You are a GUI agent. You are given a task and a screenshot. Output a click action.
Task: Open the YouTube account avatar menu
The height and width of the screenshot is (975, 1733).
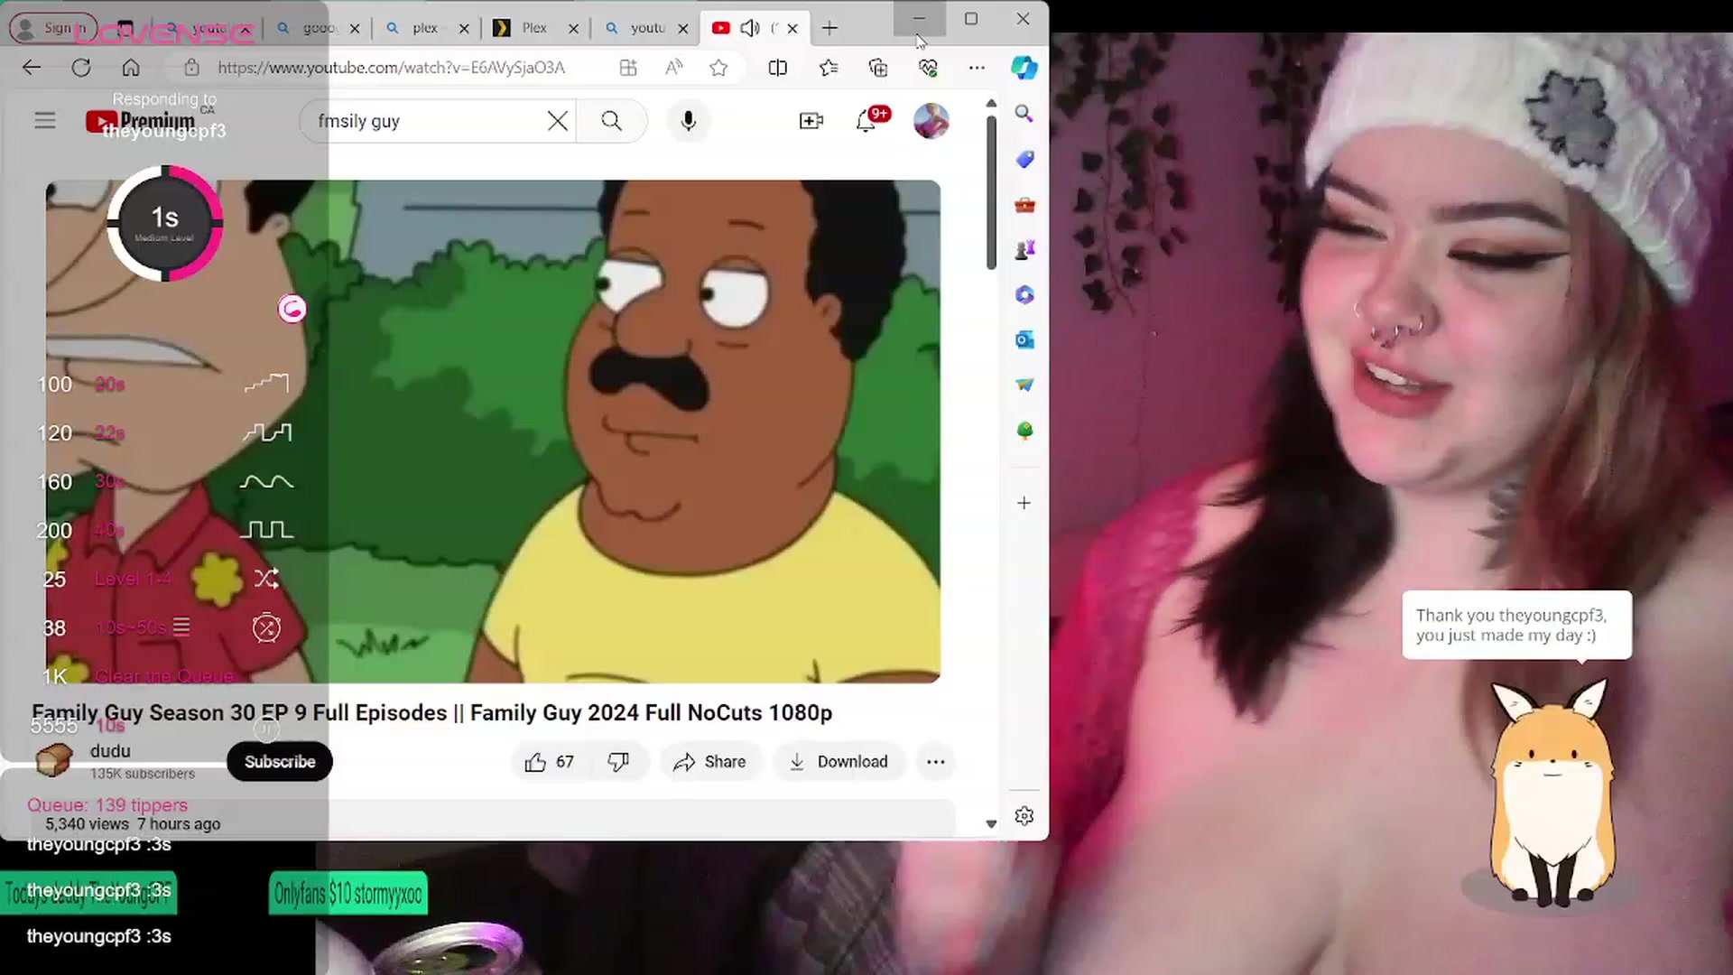click(x=931, y=121)
